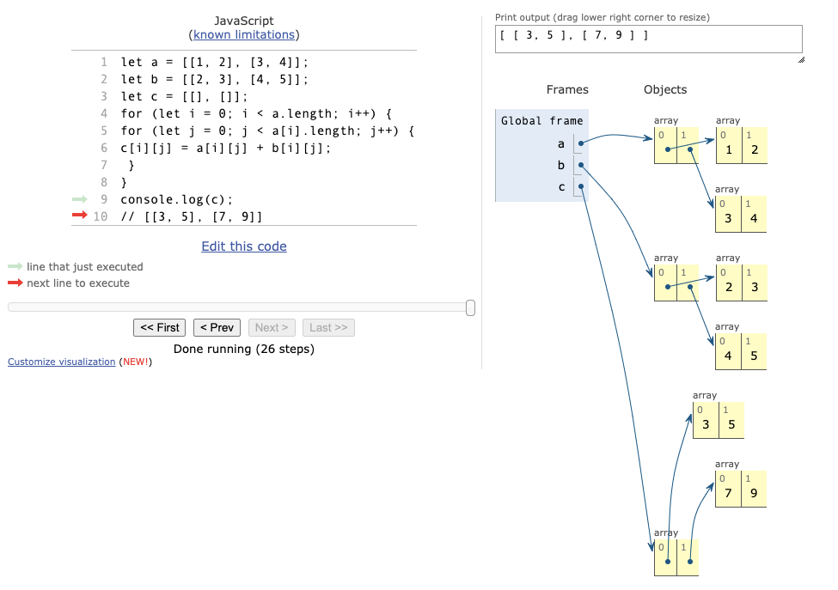Viewport: 838px width, 590px height.
Task: Click the Prev step button
Action: (x=216, y=327)
